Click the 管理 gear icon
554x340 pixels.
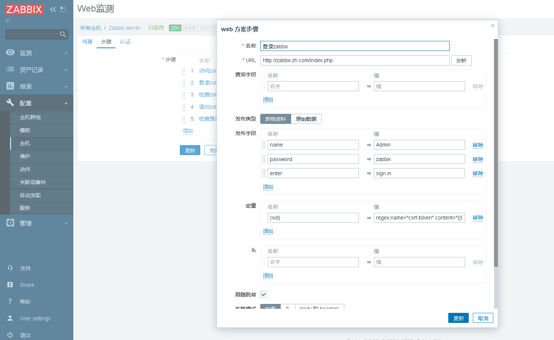(x=10, y=223)
